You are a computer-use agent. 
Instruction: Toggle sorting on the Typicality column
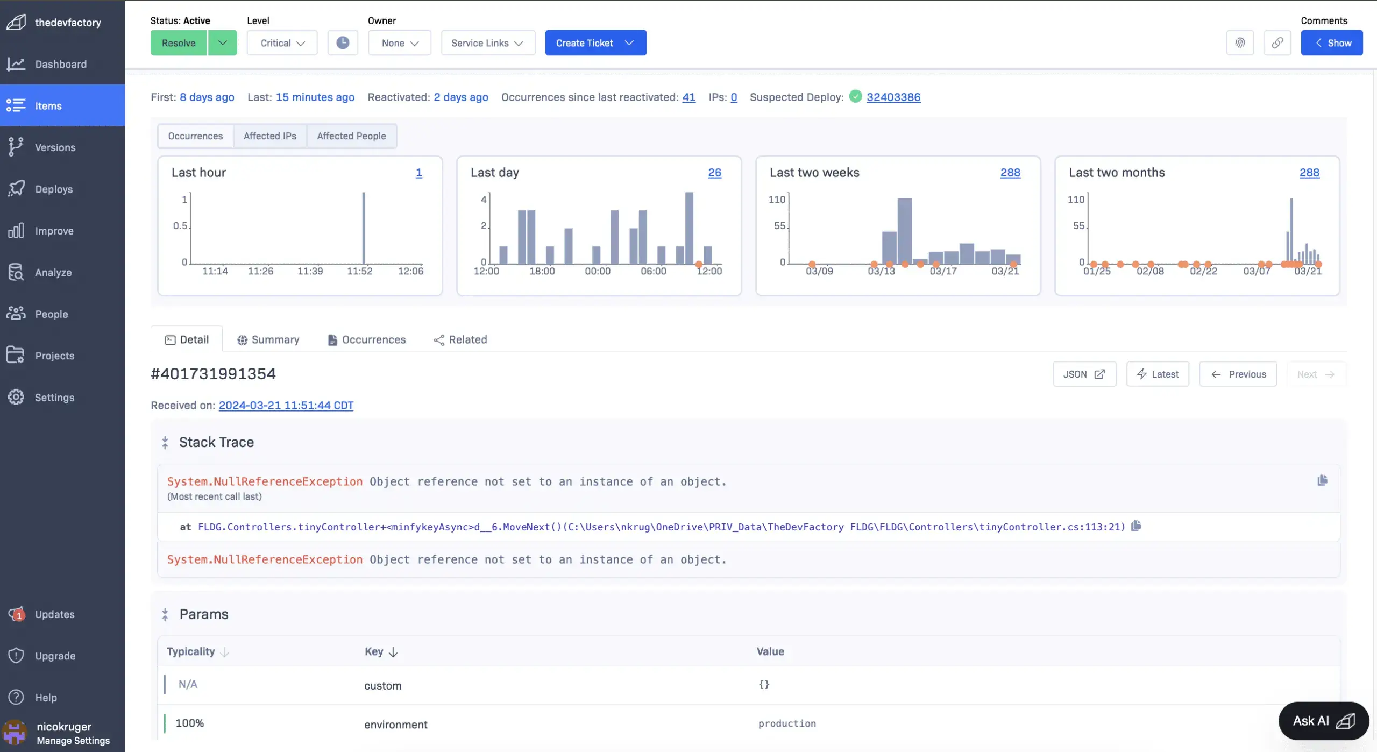point(197,651)
